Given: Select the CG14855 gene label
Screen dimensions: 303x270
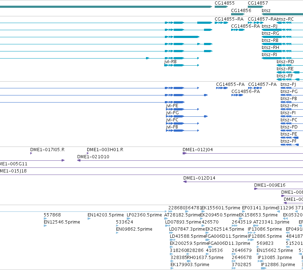Looking at the screenshot, I should (225, 3).
